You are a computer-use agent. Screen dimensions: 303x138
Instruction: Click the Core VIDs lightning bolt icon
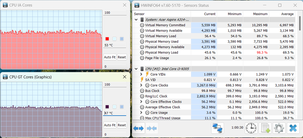[x=147, y=74]
